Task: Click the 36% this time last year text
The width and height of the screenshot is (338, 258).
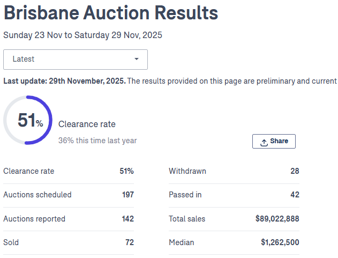Action: click(x=97, y=141)
